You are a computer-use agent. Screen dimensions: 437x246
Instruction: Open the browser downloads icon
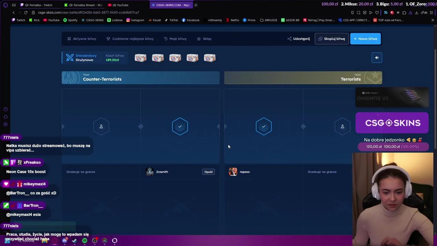tap(417, 13)
